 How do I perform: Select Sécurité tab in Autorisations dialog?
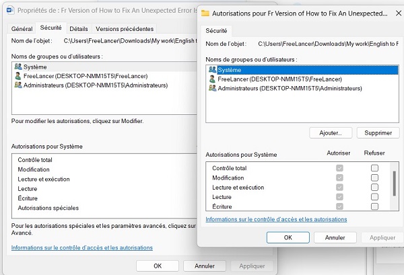tap(216, 31)
